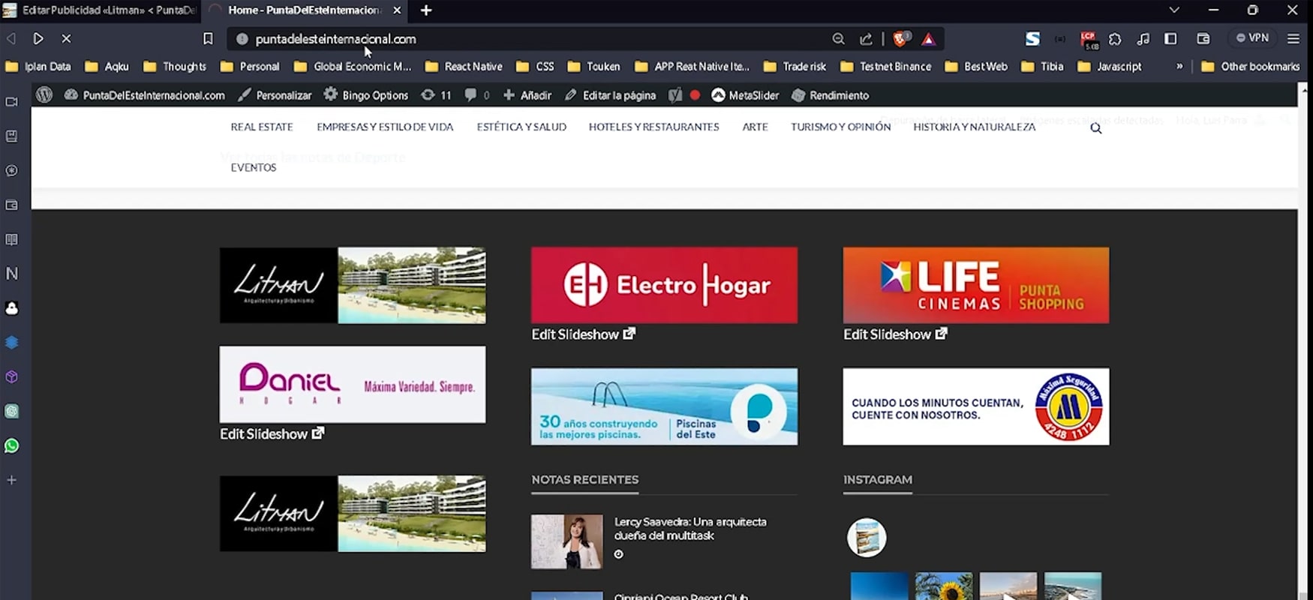
Task: Open the Máxima Seguridad banner ad
Action: [x=976, y=406]
